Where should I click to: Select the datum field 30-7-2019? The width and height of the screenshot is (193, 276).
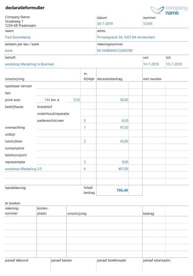click(x=105, y=24)
